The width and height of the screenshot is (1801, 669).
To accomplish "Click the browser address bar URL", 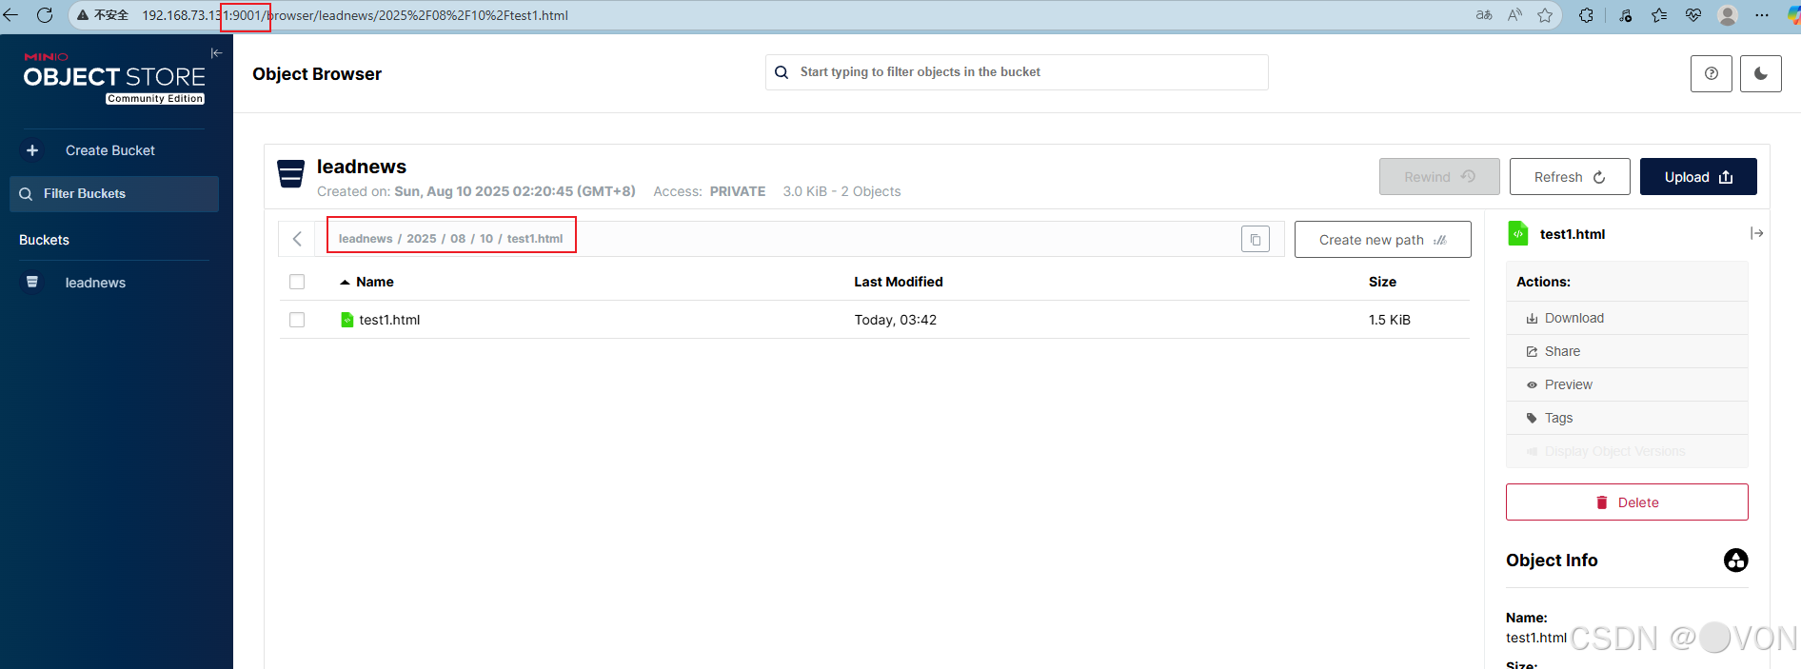I will pyautogui.click(x=355, y=15).
